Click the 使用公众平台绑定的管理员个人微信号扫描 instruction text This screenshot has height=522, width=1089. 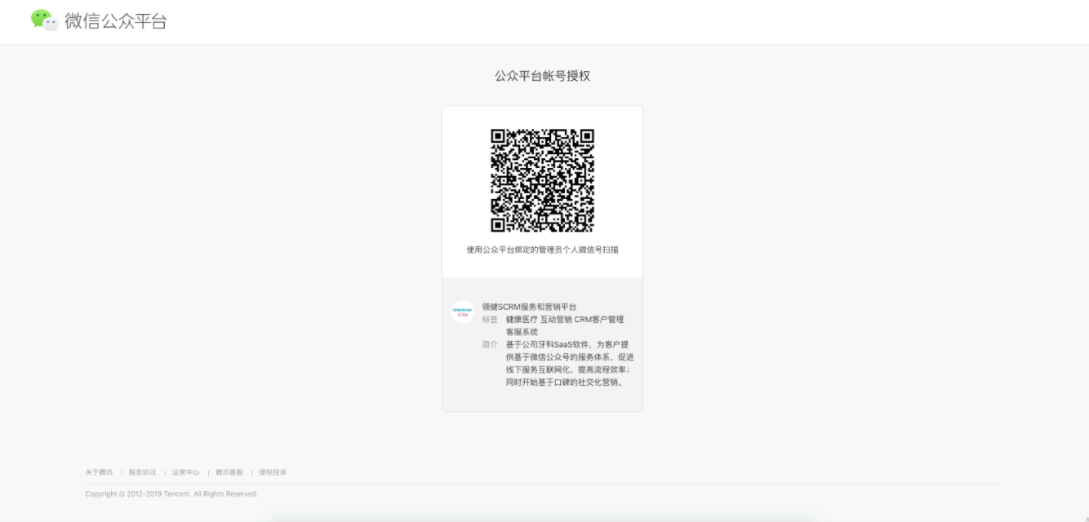point(542,250)
